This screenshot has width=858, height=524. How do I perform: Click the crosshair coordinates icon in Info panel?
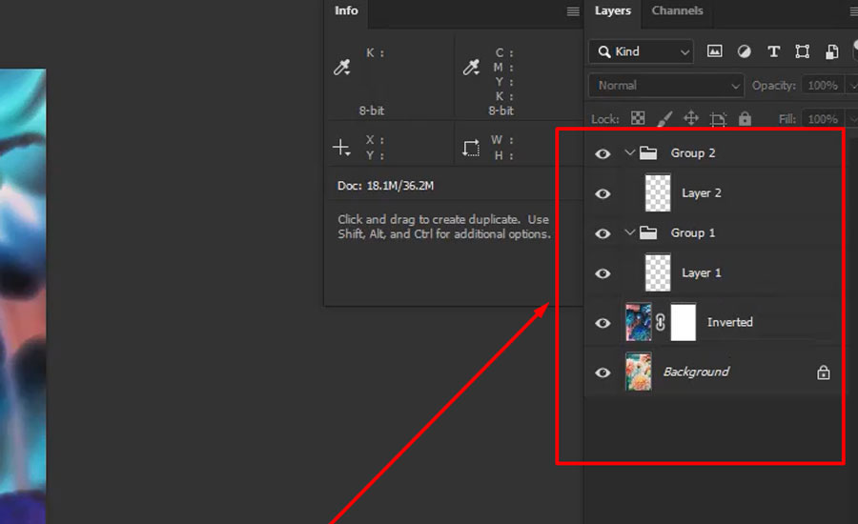(341, 147)
